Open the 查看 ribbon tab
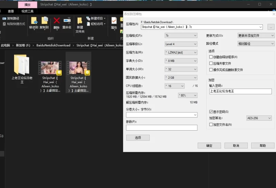276x188 pixels. point(11,11)
